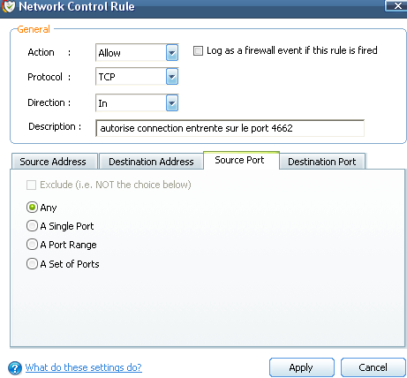
Task: Open the Action dropdown arrow
Action: click(x=172, y=53)
